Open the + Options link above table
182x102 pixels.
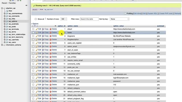pos(35,24)
